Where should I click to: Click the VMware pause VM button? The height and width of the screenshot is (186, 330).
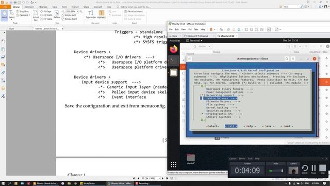click(211, 29)
